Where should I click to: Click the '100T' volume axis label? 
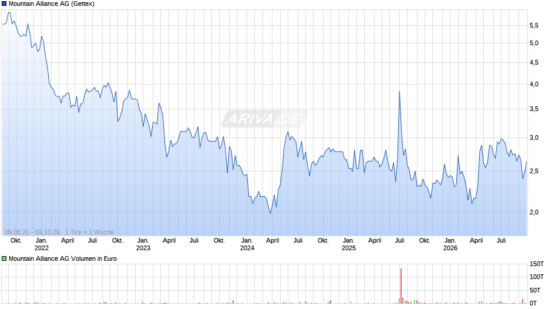pos(537,277)
